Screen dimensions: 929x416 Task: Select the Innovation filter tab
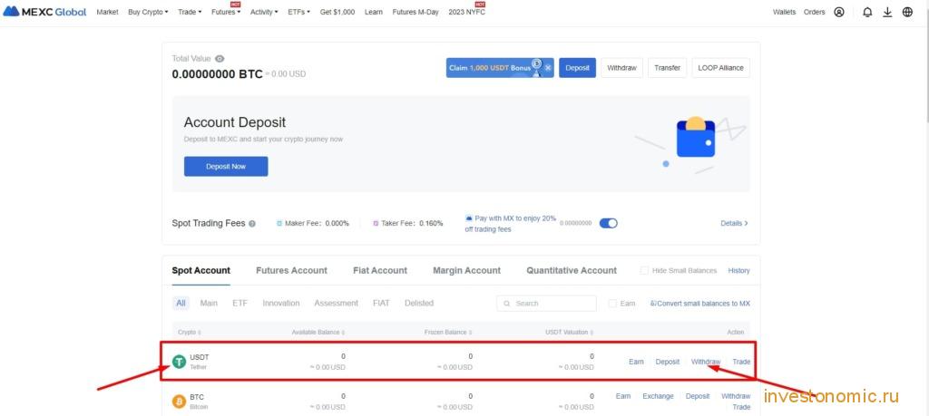tap(281, 303)
